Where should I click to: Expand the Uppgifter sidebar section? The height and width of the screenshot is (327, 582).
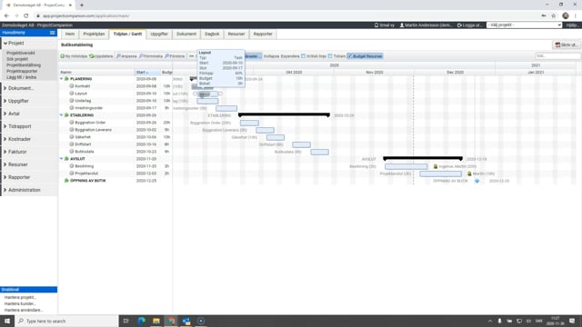(x=29, y=101)
